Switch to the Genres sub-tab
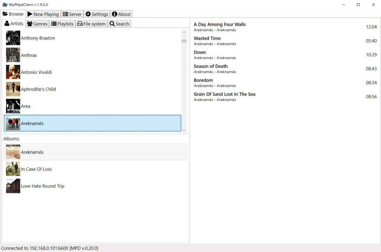 pos(37,23)
